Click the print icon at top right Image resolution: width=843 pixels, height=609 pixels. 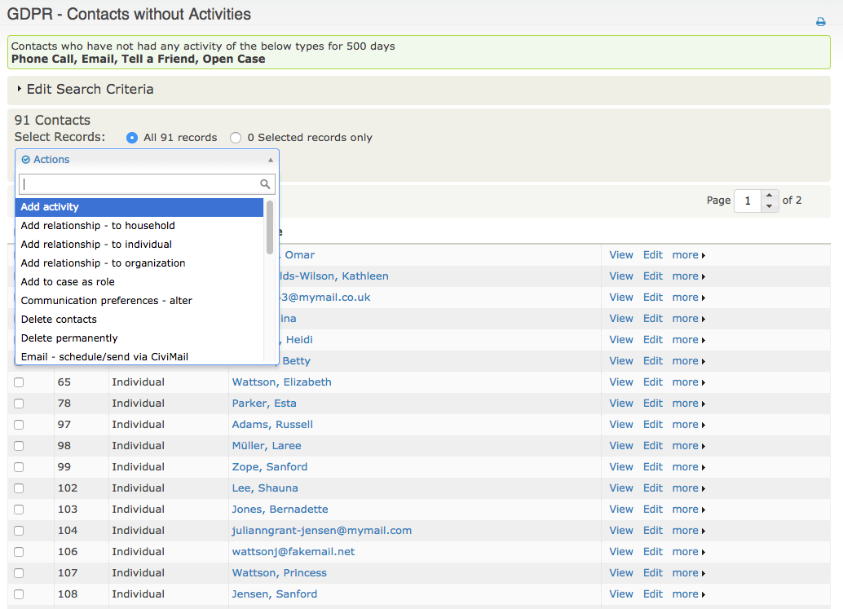[x=820, y=22]
